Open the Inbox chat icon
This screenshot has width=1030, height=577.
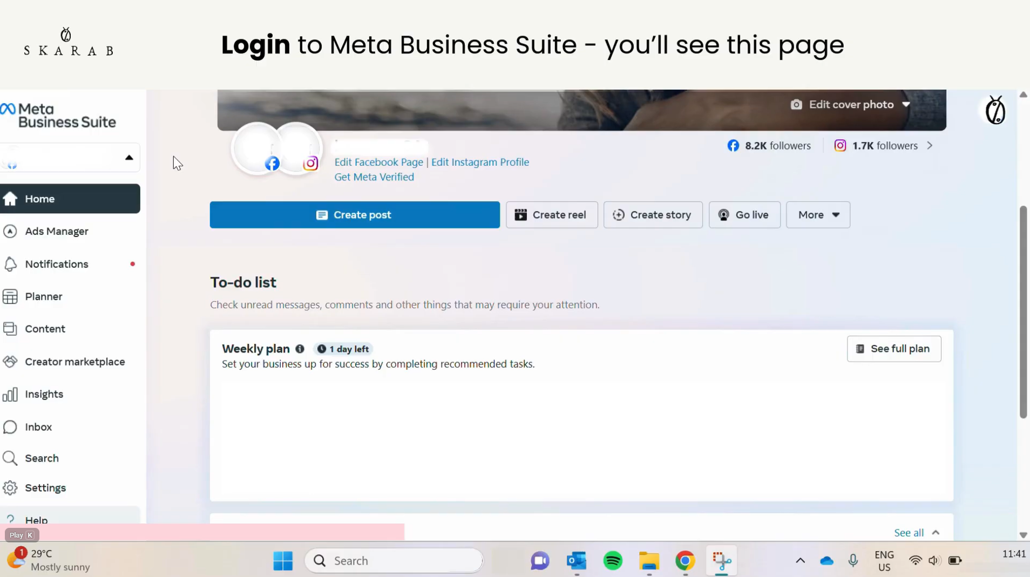10,427
